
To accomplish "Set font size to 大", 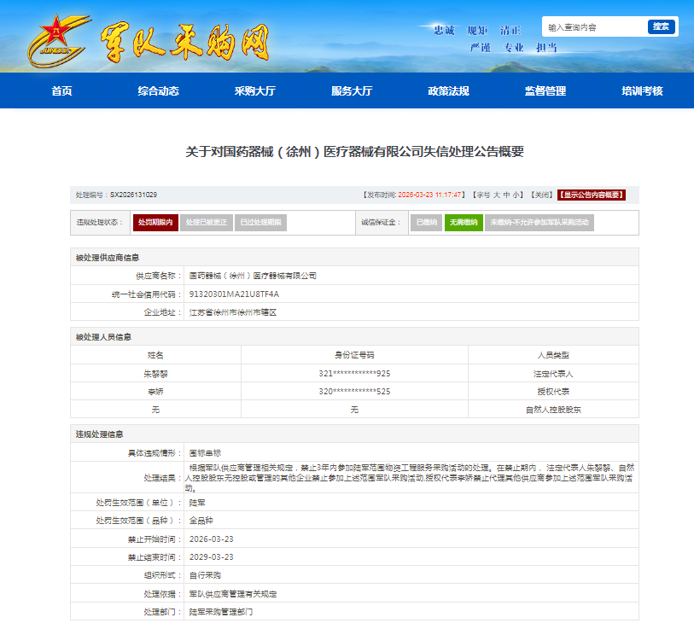I will point(496,195).
